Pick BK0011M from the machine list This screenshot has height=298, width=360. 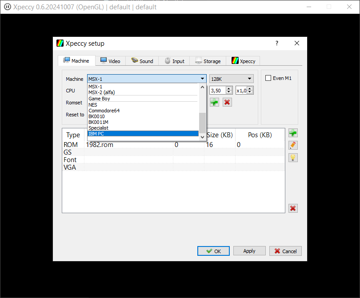pyautogui.click(x=143, y=122)
